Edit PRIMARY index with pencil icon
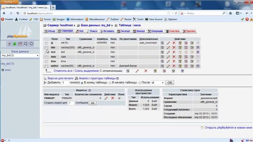This screenshot has height=142, width=253. (x=106, y=98)
